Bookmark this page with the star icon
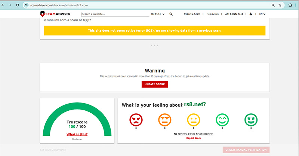 pyautogui.click(x=280, y=5)
